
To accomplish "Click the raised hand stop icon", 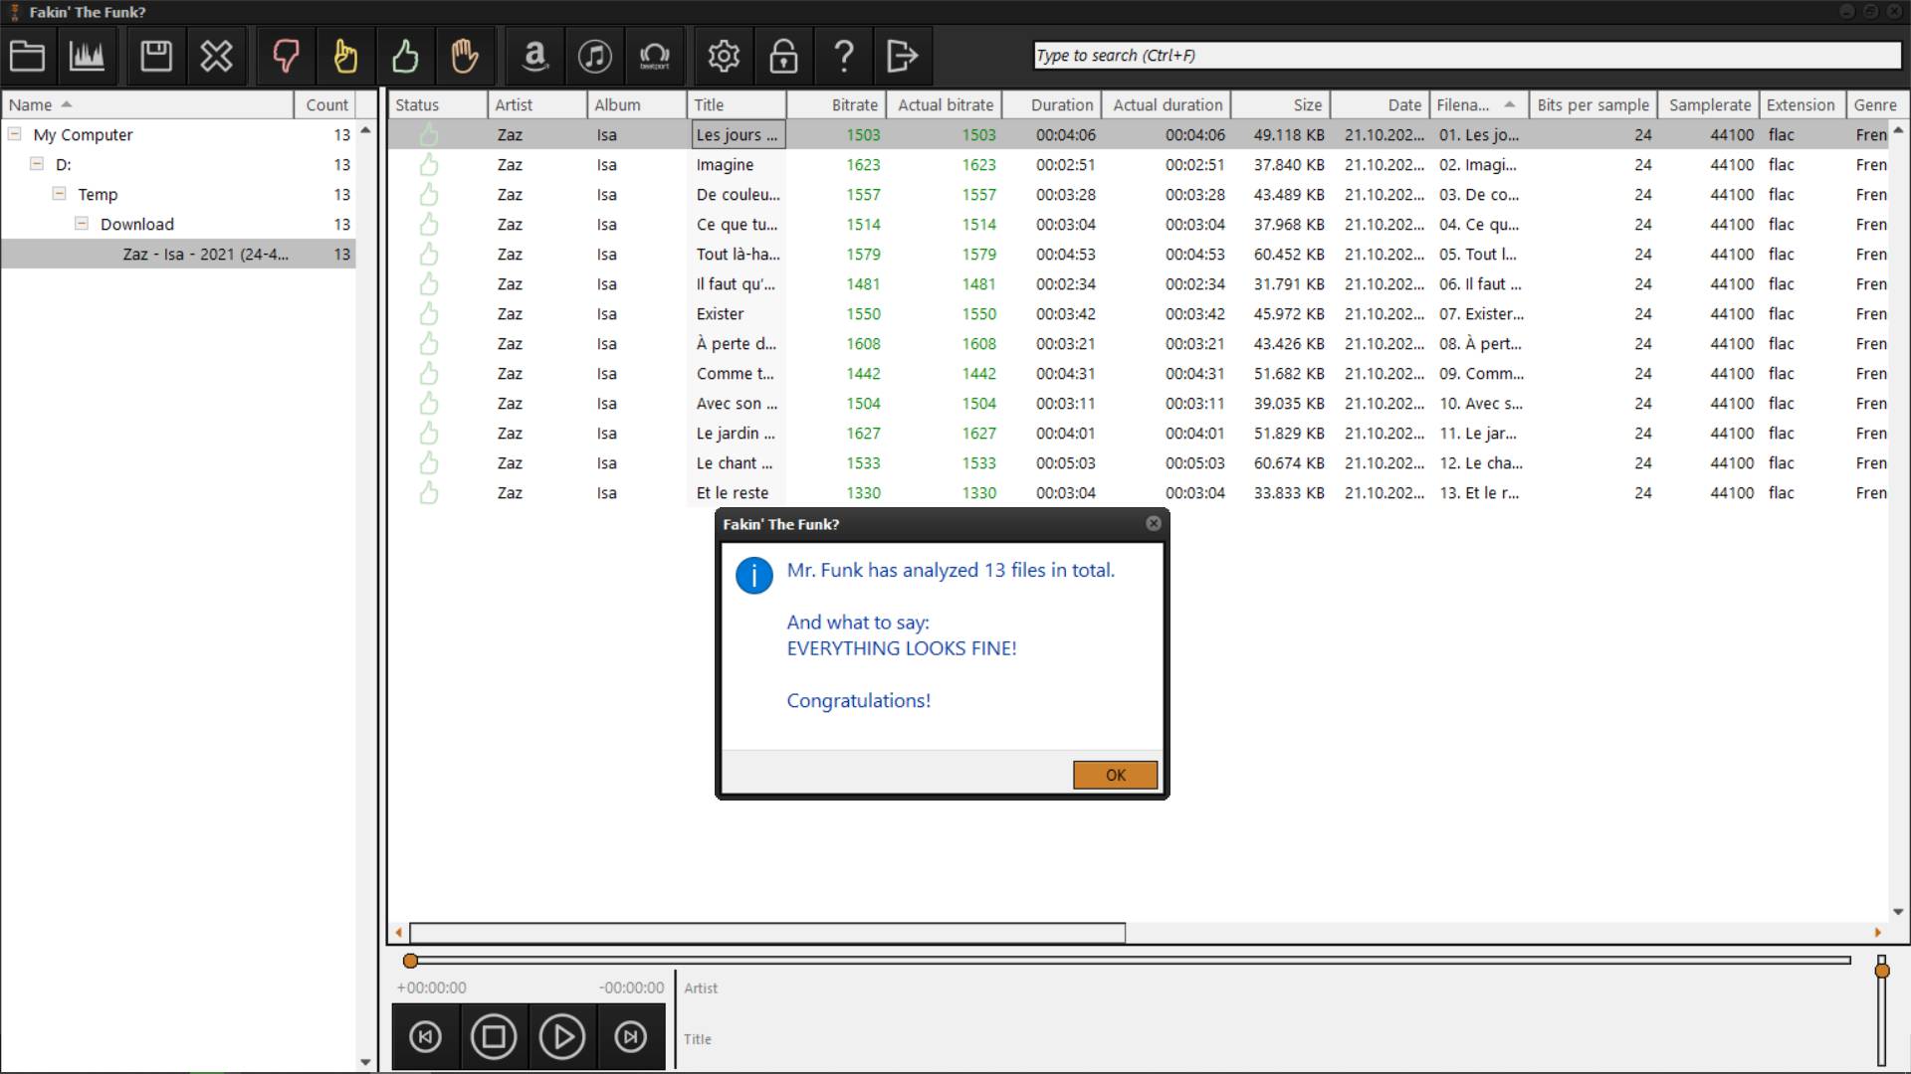I will pyautogui.click(x=465, y=56).
